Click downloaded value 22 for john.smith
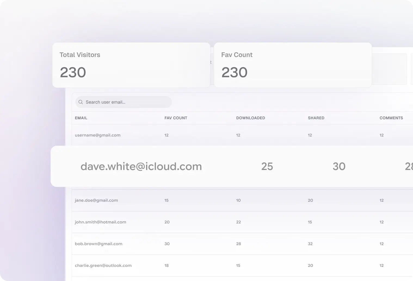This screenshot has width=413, height=281. coord(239,222)
